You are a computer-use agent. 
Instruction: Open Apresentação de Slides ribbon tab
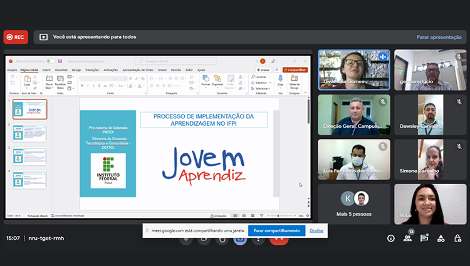tap(138, 70)
